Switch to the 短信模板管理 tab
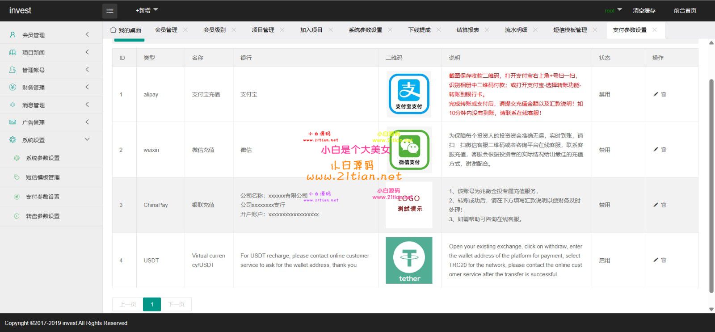The image size is (715, 332). (x=570, y=30)
